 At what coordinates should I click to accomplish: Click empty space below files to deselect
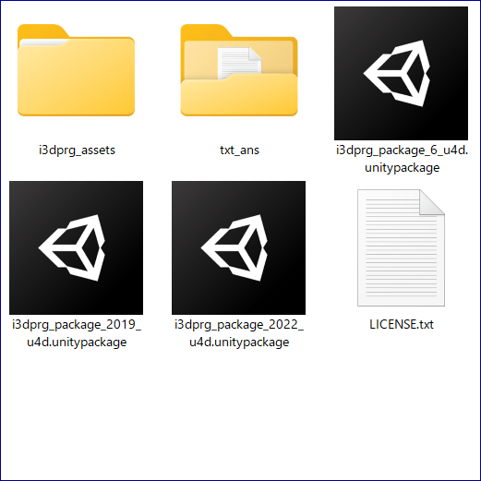pos(240,415)
